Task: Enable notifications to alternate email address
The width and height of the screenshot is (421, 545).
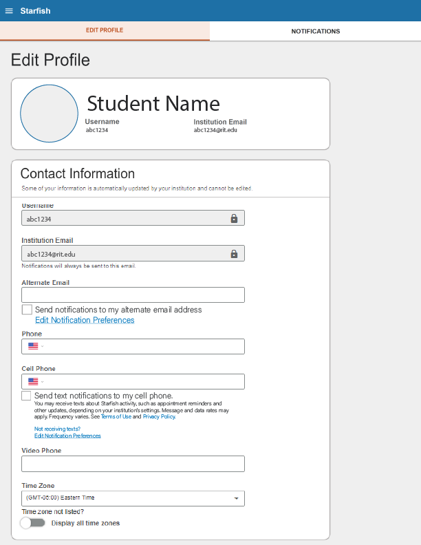Action: (27, 310)
